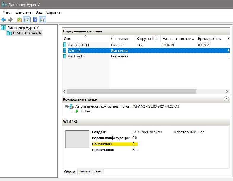Click the green Сейчас play arrow icon
233x181 pixels.
tap(77, 111)
